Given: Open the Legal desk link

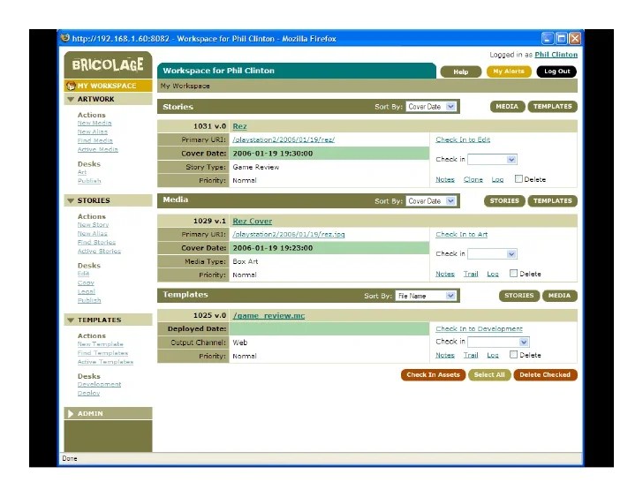Looking at the screenshot, I should click(x=87, y=291).
